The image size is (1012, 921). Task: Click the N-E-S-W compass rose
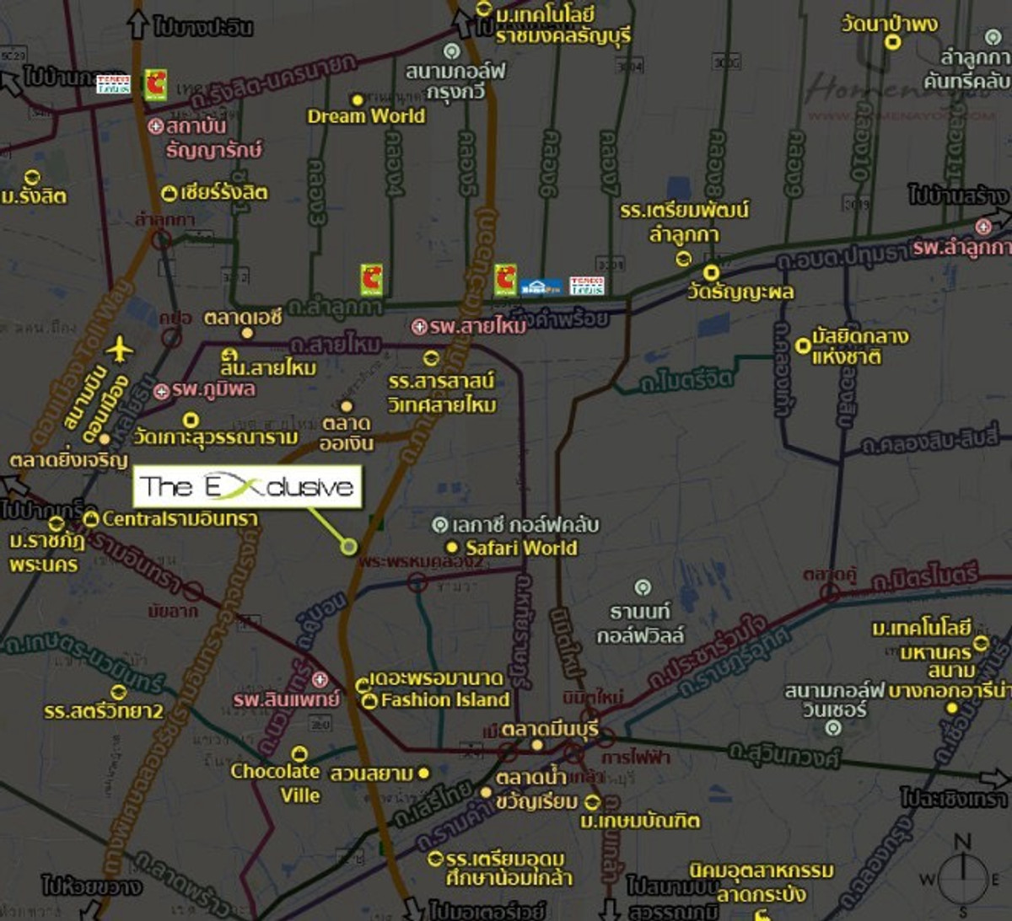pyautogui.click(x=962, y=877)
